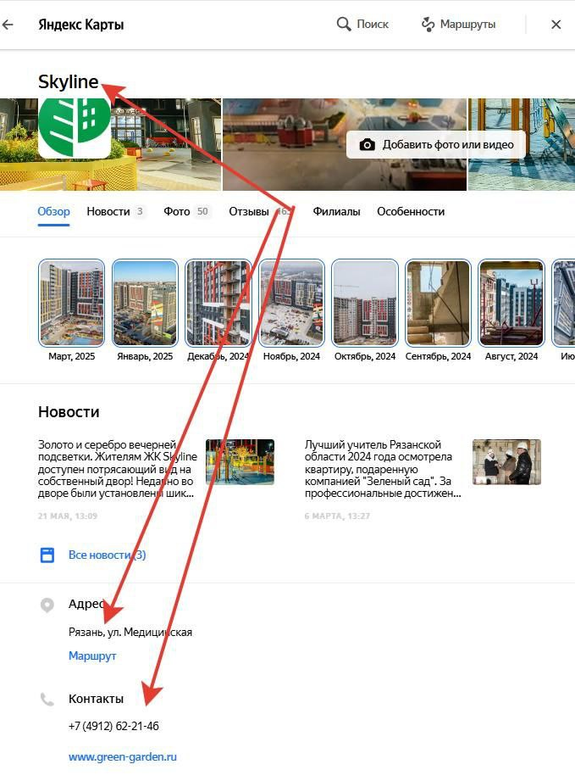Click the camera icon to add photo
Screen dimensions: 575x781
tap(368, 145)
